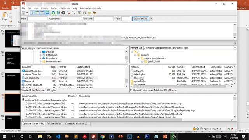Open the directory listing filters icon
This screenshot has height=140, width=249.
[79, 13]
